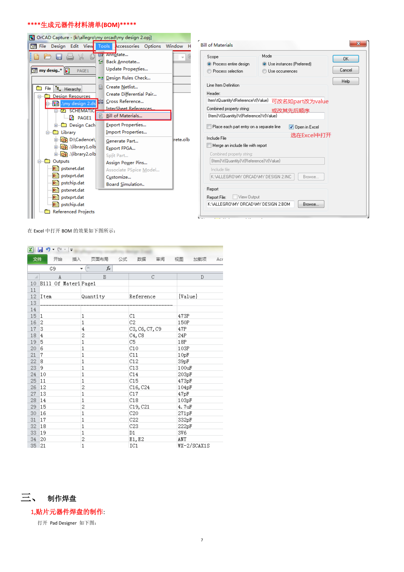Open the 插入 ribbon tab in Excel
Screen dimensions: 404x572
(76, 259)
